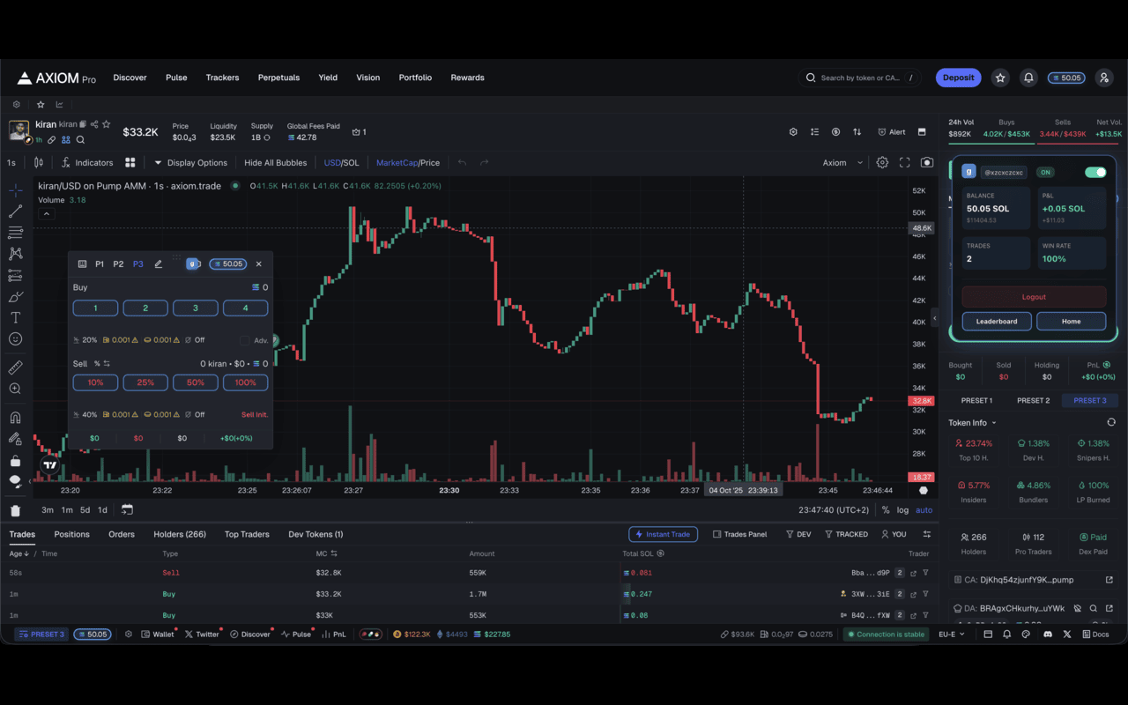Expand the Token Info section
This screenshot has width=1128, height=705.
973,423
